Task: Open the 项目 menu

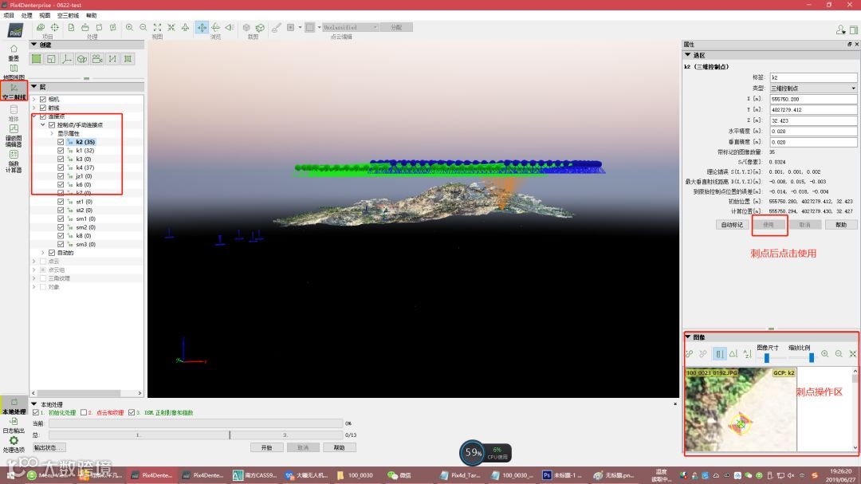Action: coord(9,15)
